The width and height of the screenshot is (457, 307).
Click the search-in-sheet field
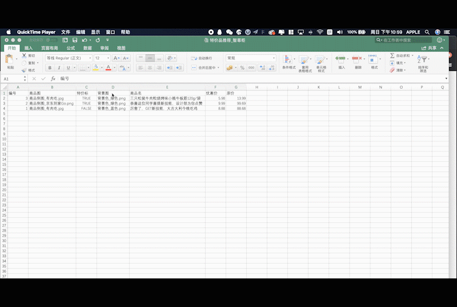(403, 40)
